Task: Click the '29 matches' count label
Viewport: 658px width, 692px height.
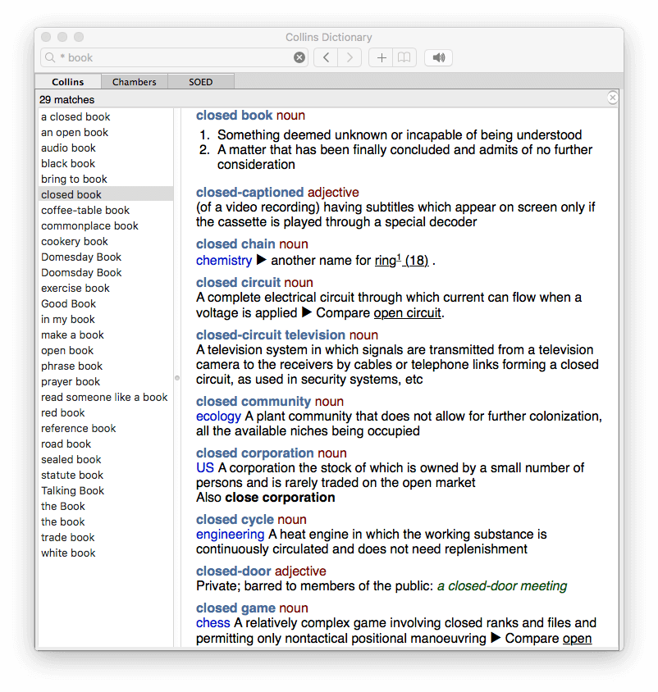Action: (x=66, y=100)
